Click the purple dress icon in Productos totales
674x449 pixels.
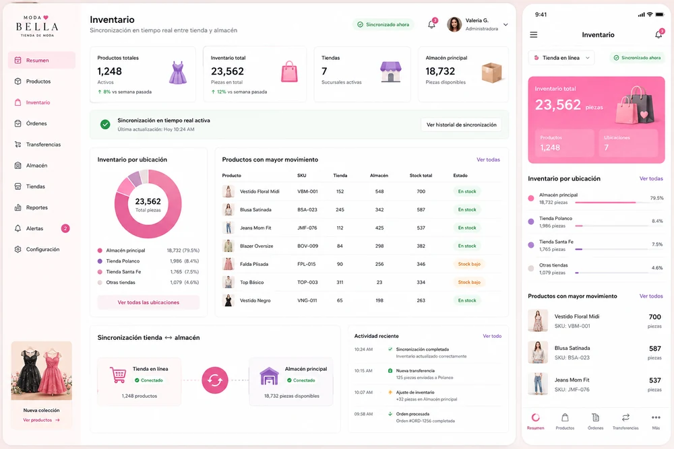pyautogui.click(x=177, y=73)
